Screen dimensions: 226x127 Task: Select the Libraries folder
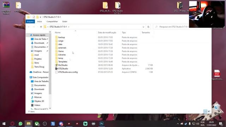(x=62, y=55)
